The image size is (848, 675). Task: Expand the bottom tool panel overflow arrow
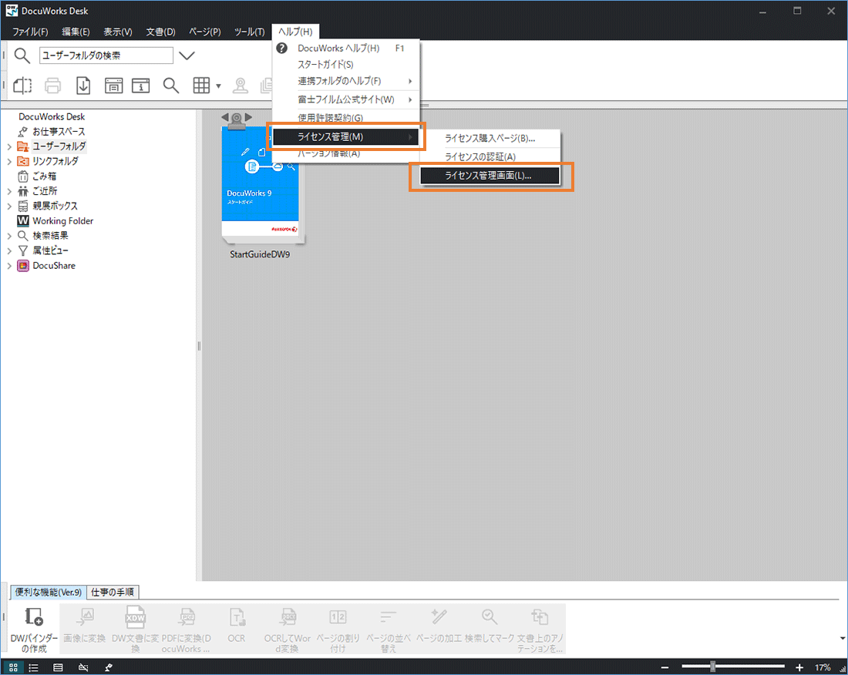click(842, 638)
